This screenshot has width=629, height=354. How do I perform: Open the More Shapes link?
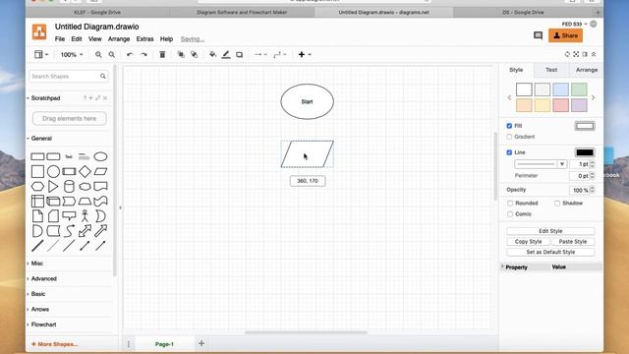click(55, 344)
